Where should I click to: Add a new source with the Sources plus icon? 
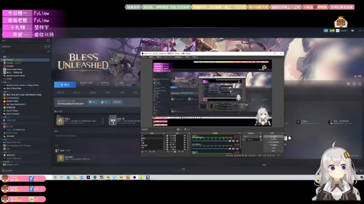pyautogui.click(x=168, y=152)
